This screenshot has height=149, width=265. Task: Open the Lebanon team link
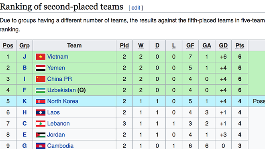(58, 124)
